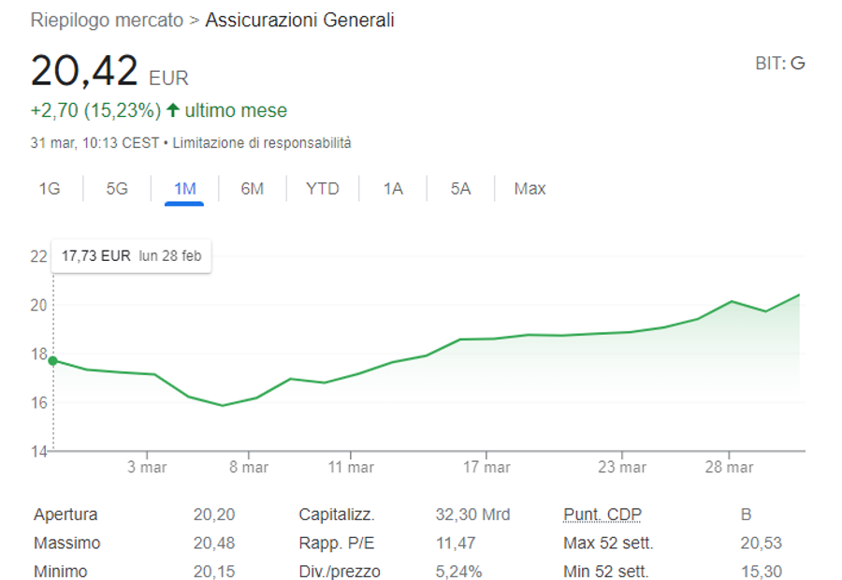
Task: Click the y-axis label 16
Action: tap(38, 403)
